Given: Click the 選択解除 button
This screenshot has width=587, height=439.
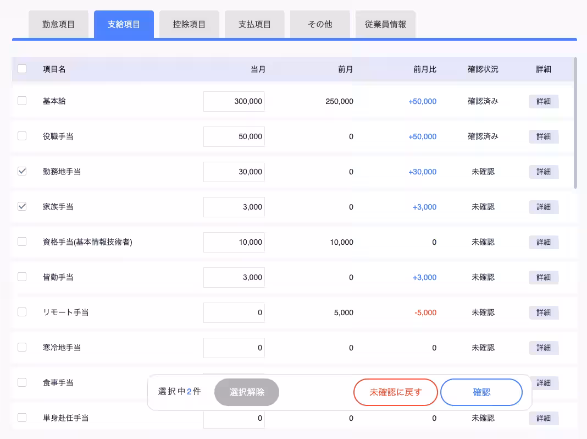Looking at the screenshot, I should [247, 392].
